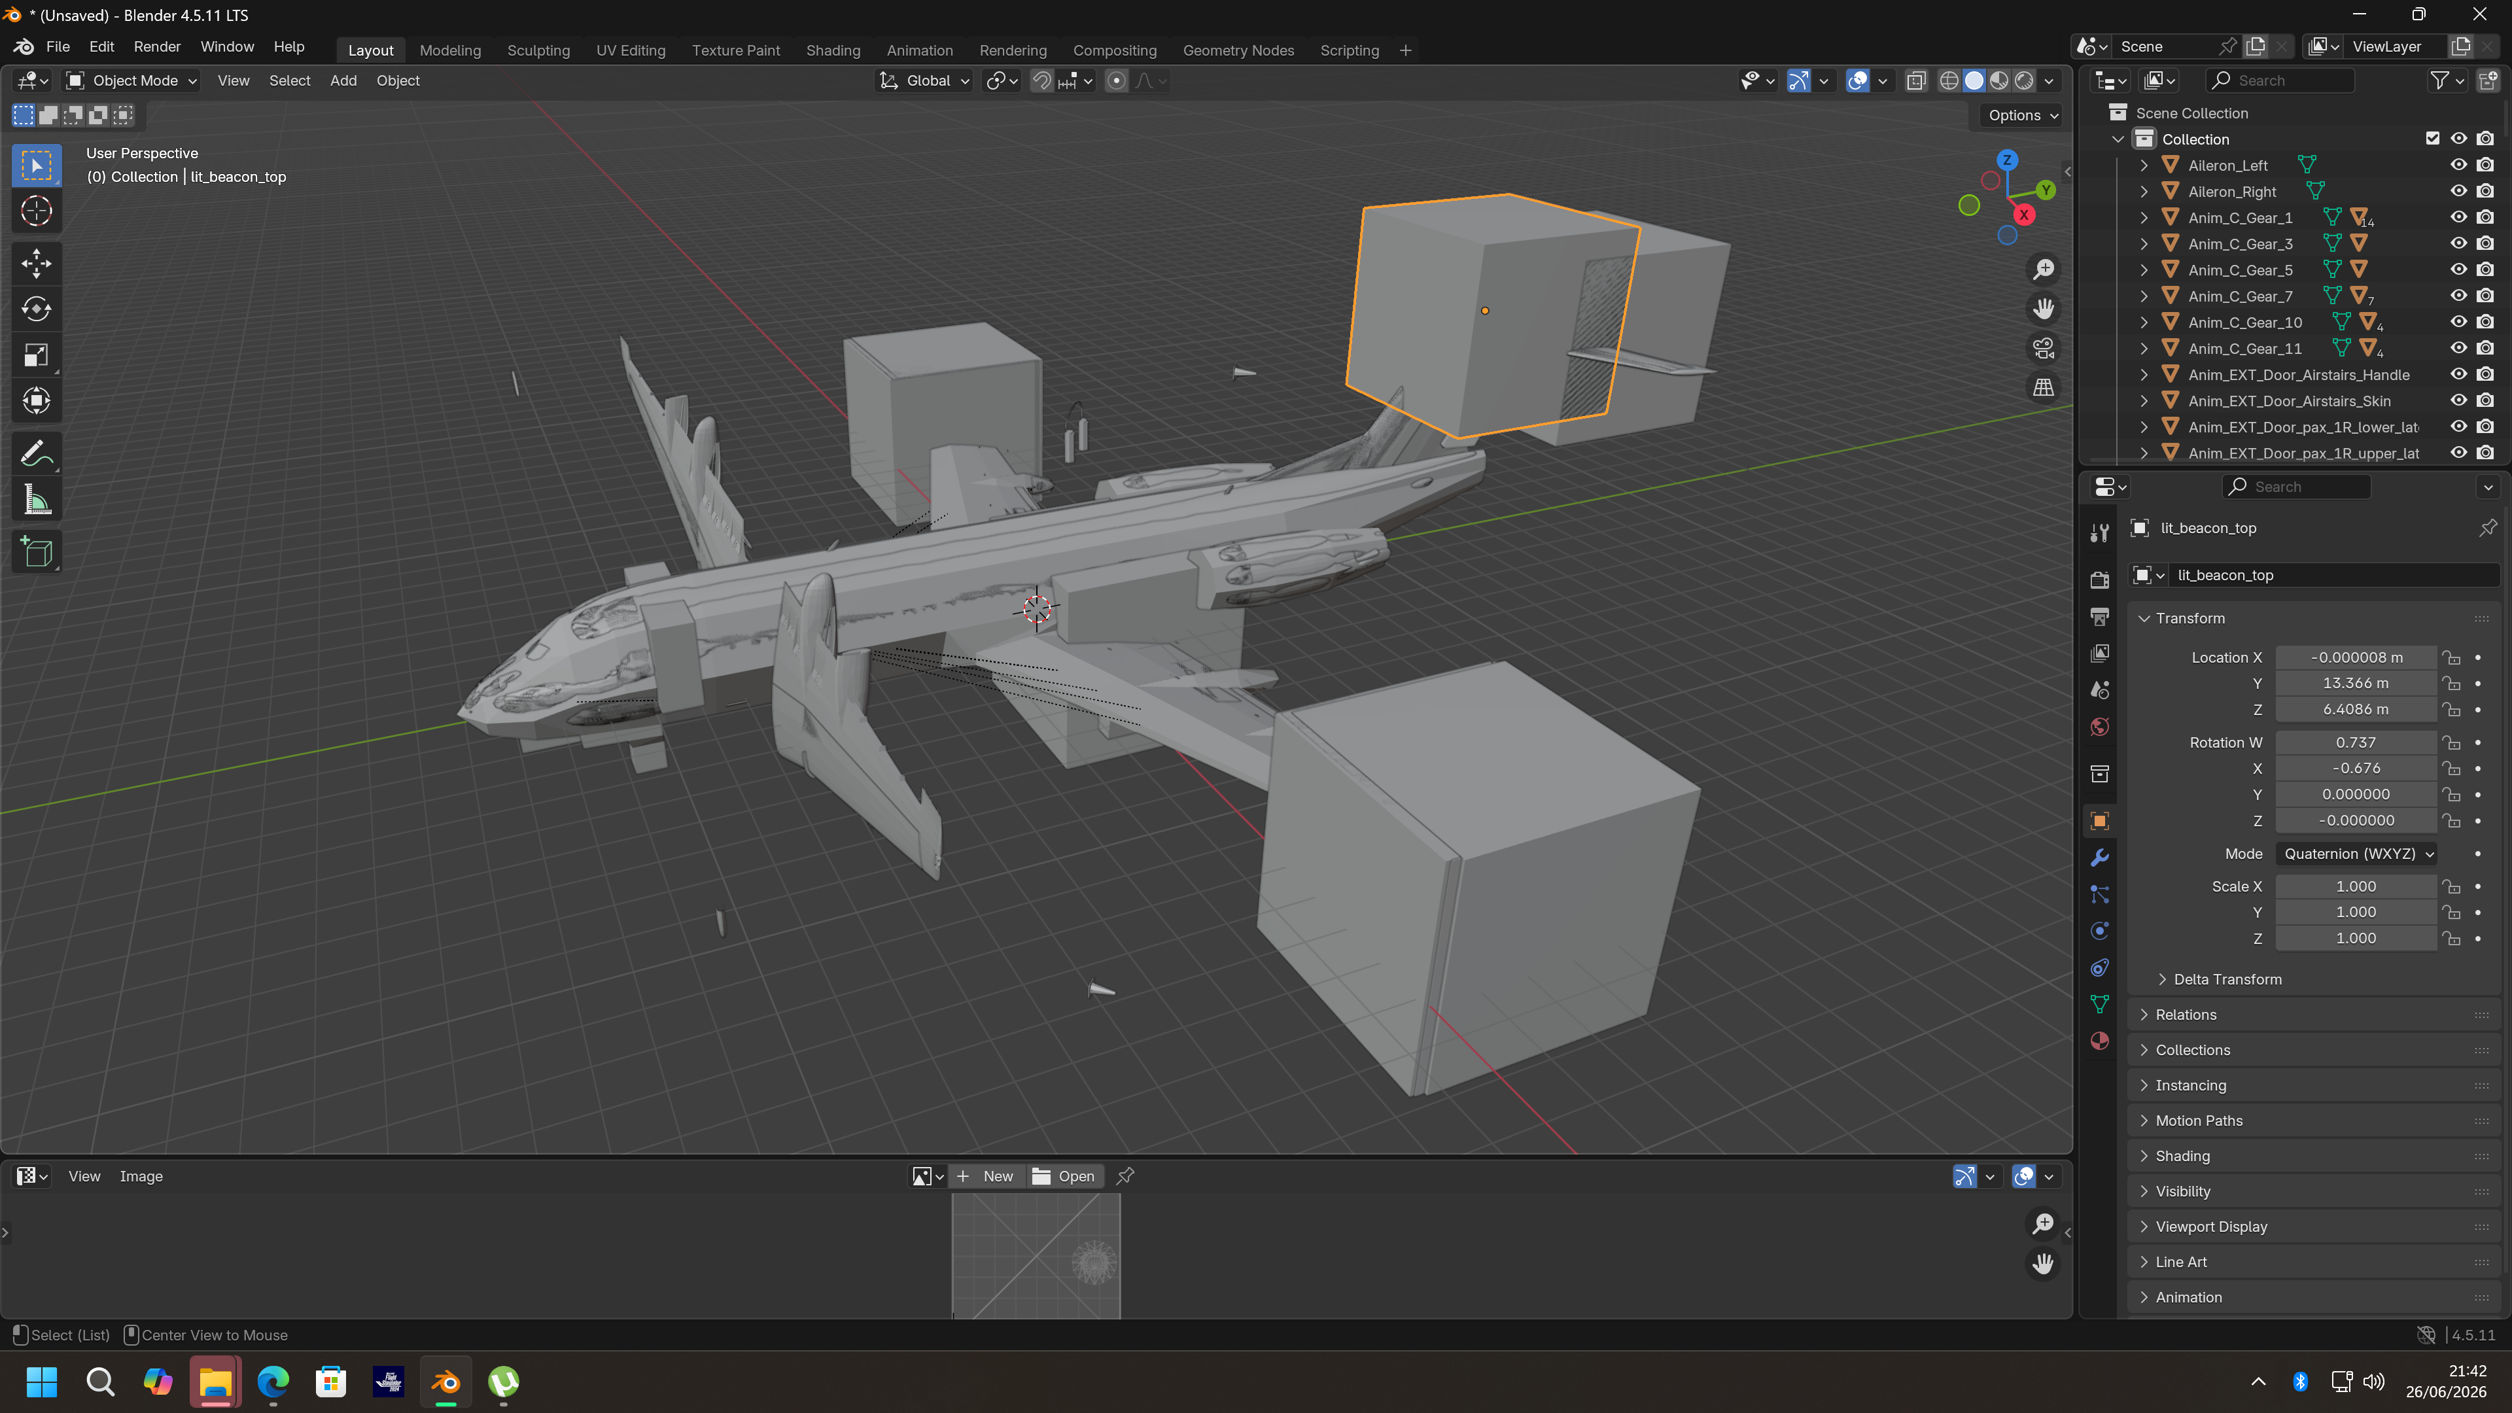
Task: Hide Anim_C_Gear_5 in viewport
Action: click(x=2458, y=269)
